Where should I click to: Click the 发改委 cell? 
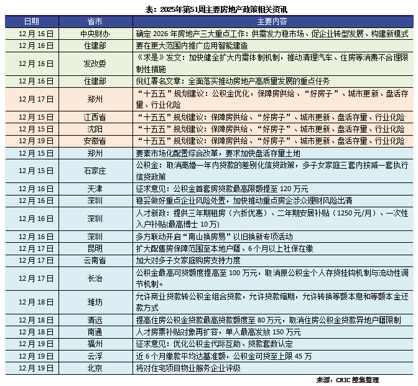95,64
